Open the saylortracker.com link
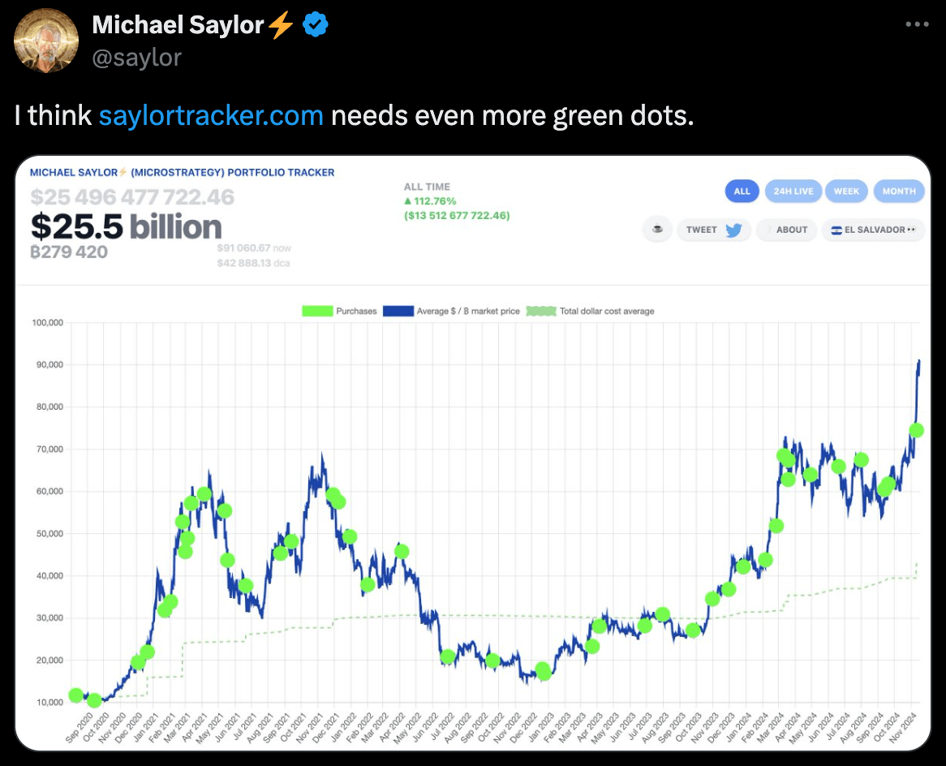This screenshot has width=946, height=766. [x=211, y=115]
